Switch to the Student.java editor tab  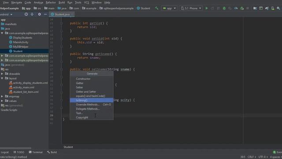(62, 14)
